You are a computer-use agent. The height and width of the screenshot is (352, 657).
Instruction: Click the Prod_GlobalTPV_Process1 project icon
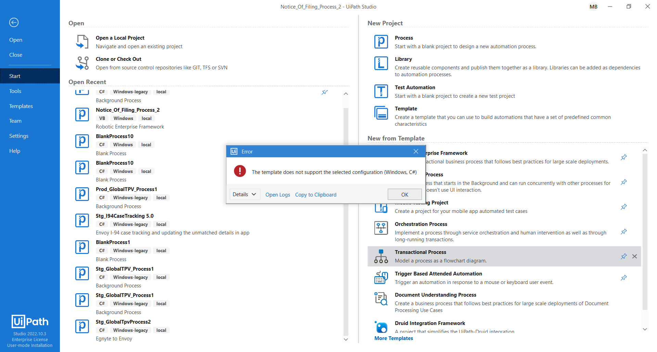[x=82, y=194]
